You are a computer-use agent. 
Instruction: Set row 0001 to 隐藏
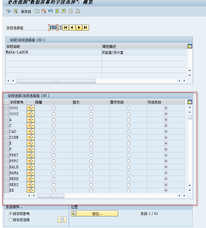tap(54, 108)
